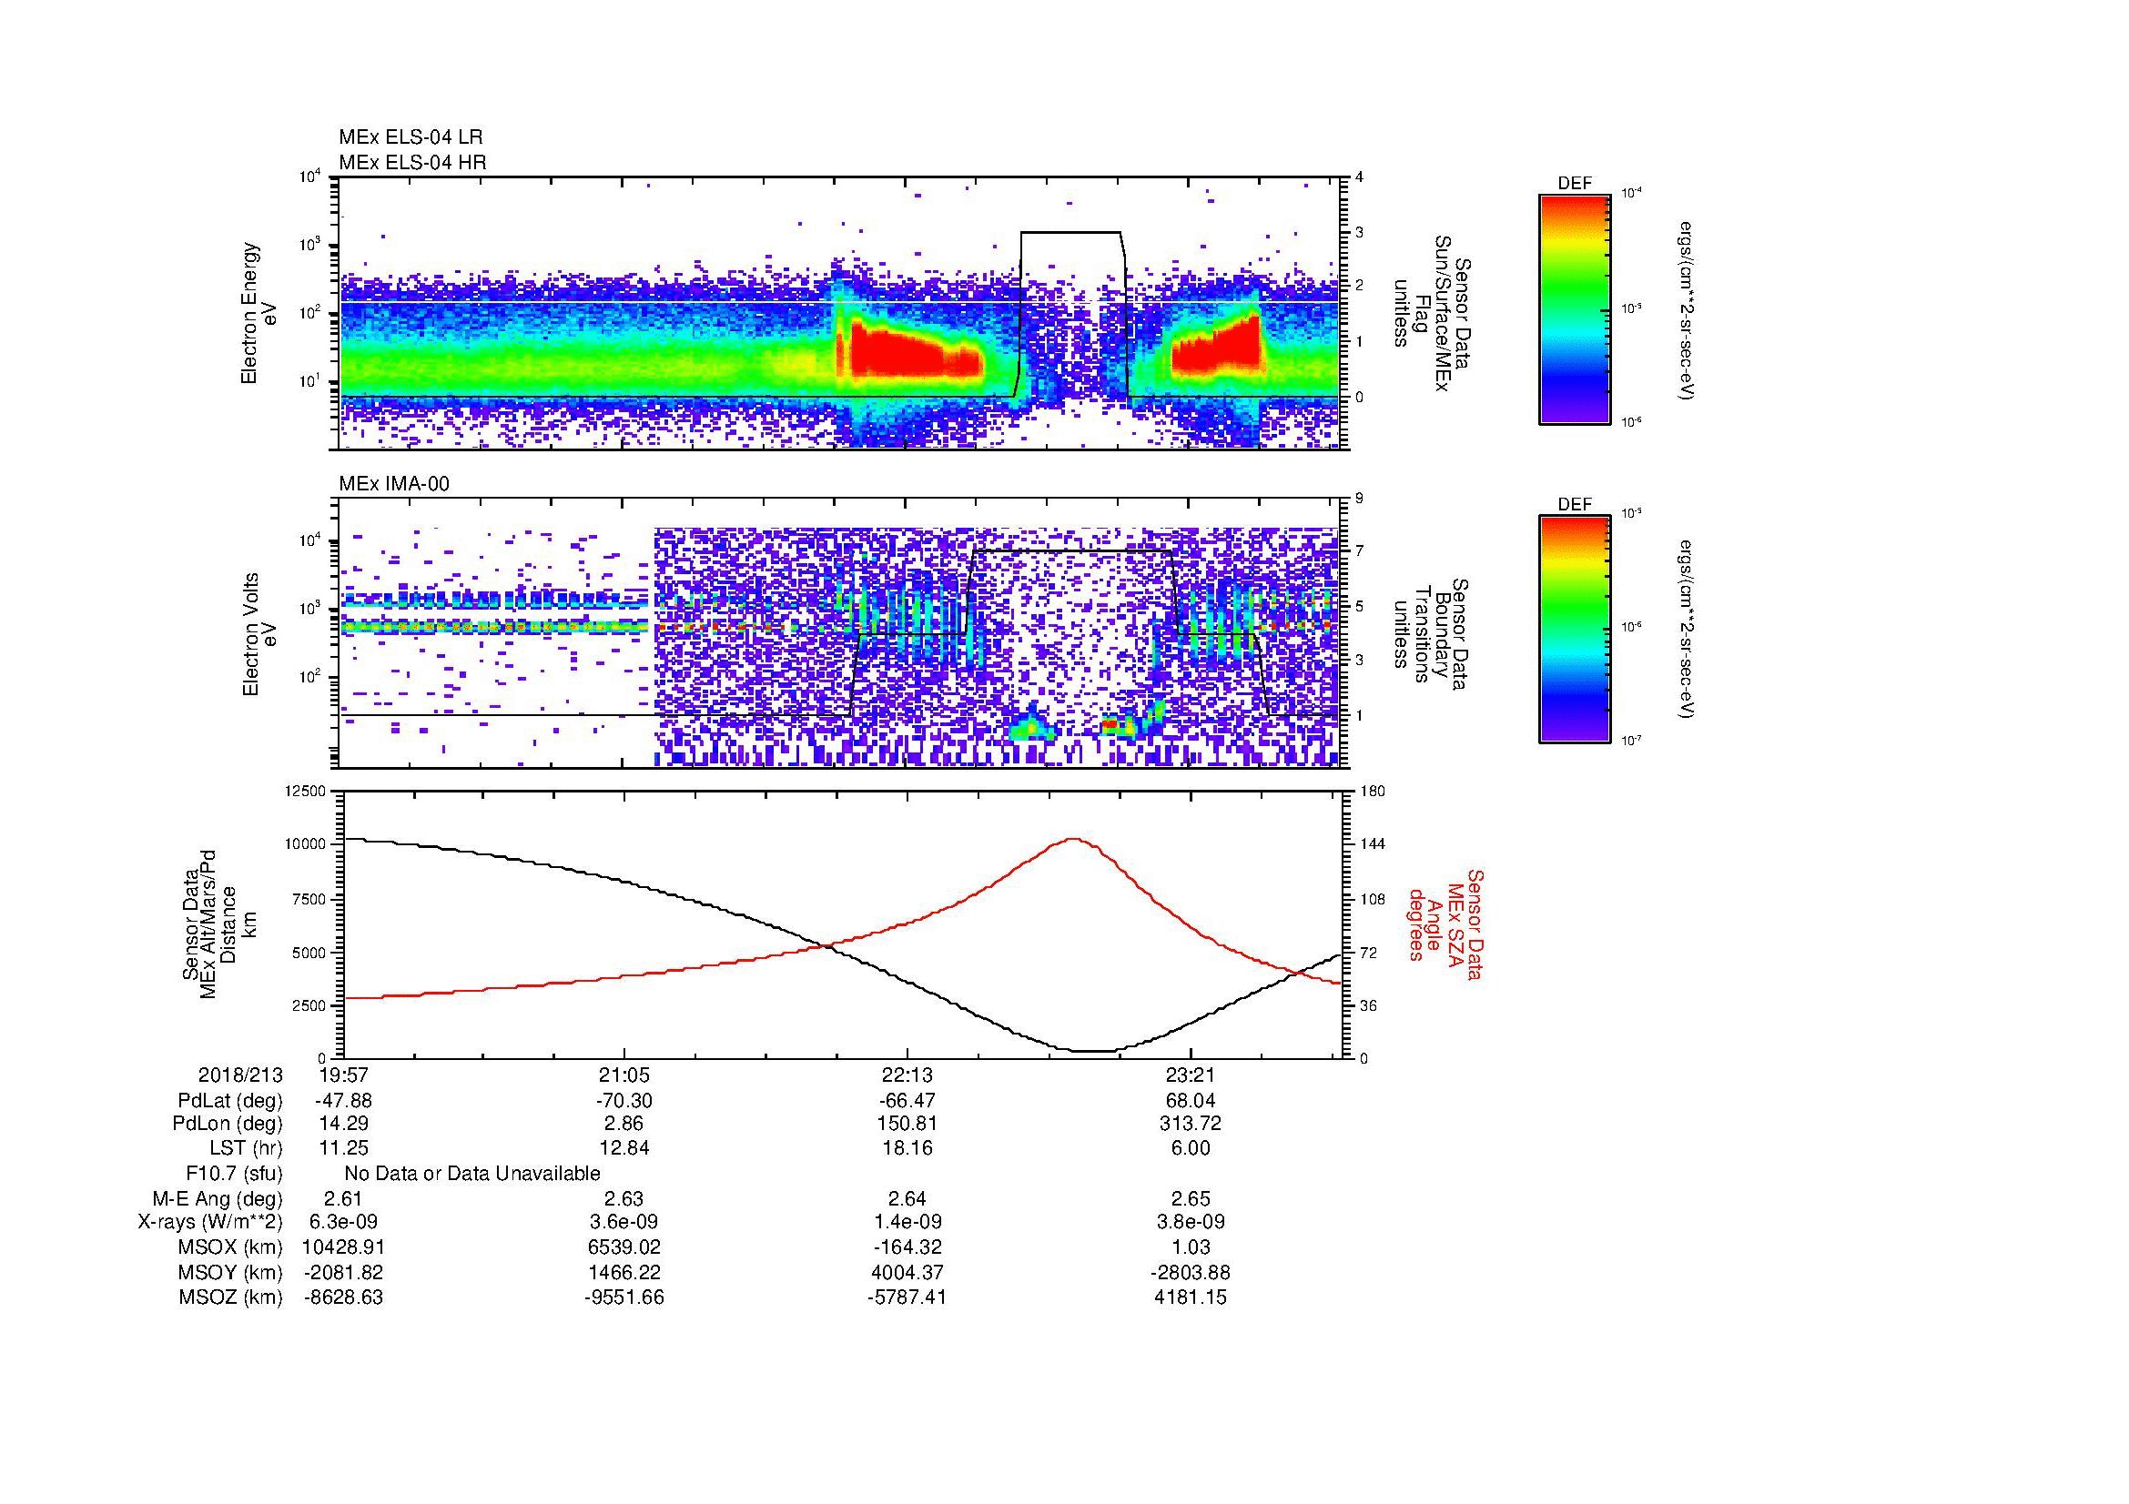Click the top DEF color bar legend
Viewport: 2129px width, 1504px height.
(x=1575, y=308)
